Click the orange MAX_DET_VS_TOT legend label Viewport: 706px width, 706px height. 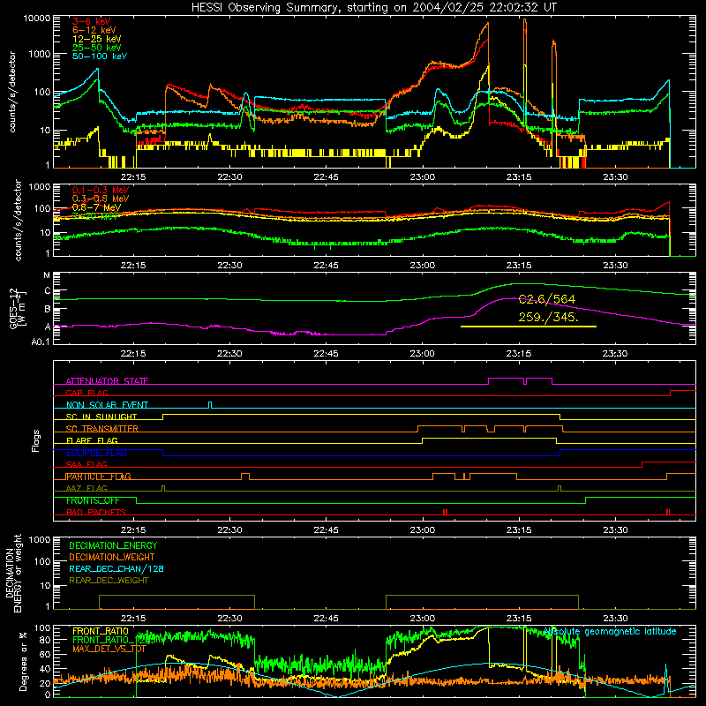click(109, 649)
